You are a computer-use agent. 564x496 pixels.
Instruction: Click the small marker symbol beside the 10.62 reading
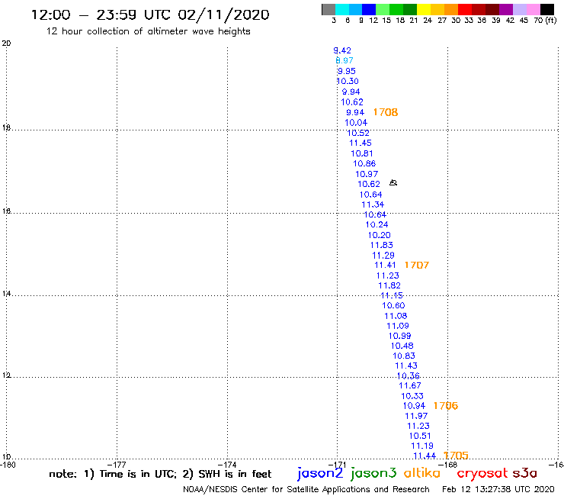coord(393,183)
